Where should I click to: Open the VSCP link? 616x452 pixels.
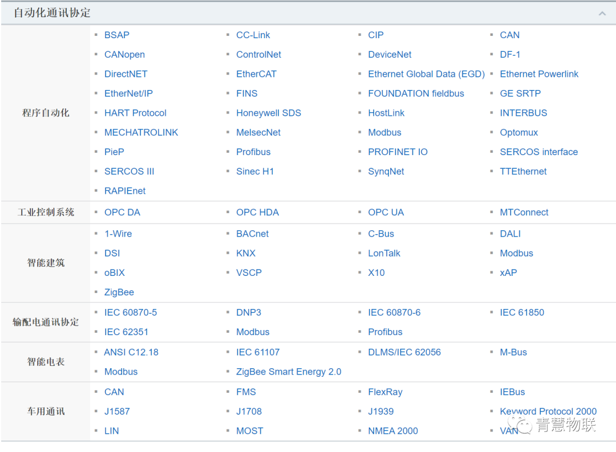(249, 273)
